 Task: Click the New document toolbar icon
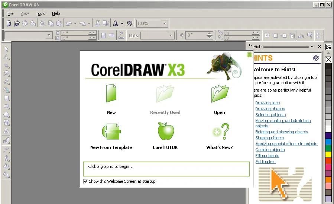coord(9,23)
